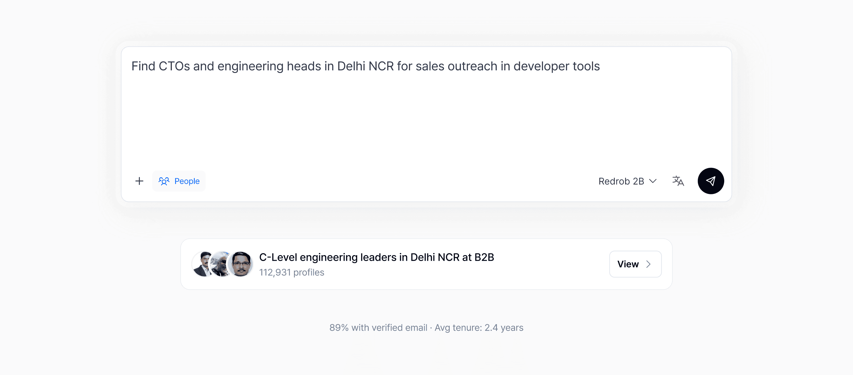
Task: Click the 89% with verified email text
Action: click(378, 328)
